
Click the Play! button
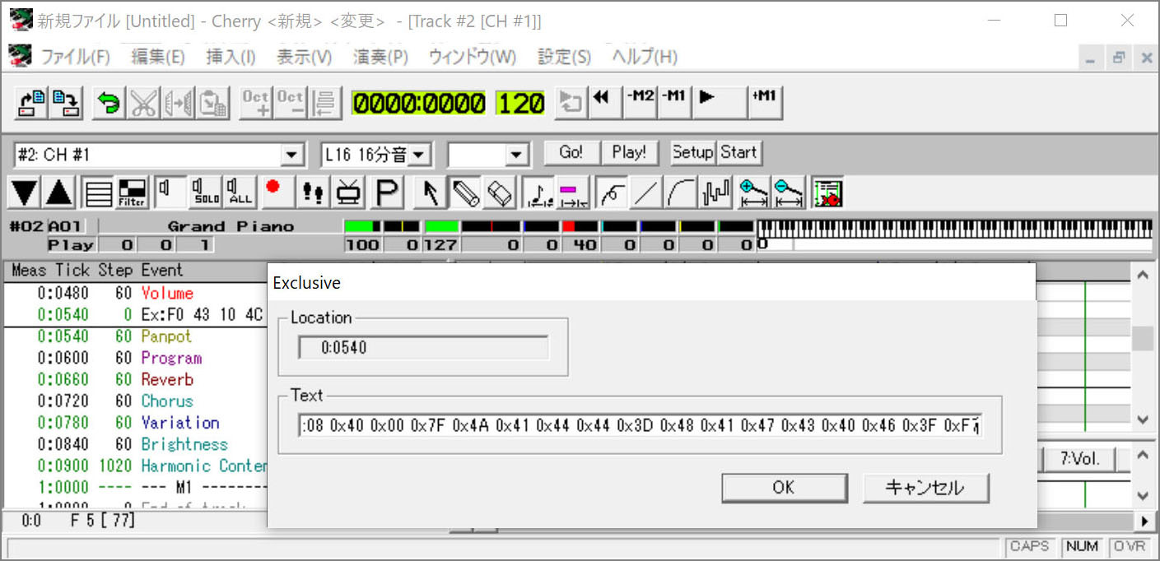click(629, 152)
